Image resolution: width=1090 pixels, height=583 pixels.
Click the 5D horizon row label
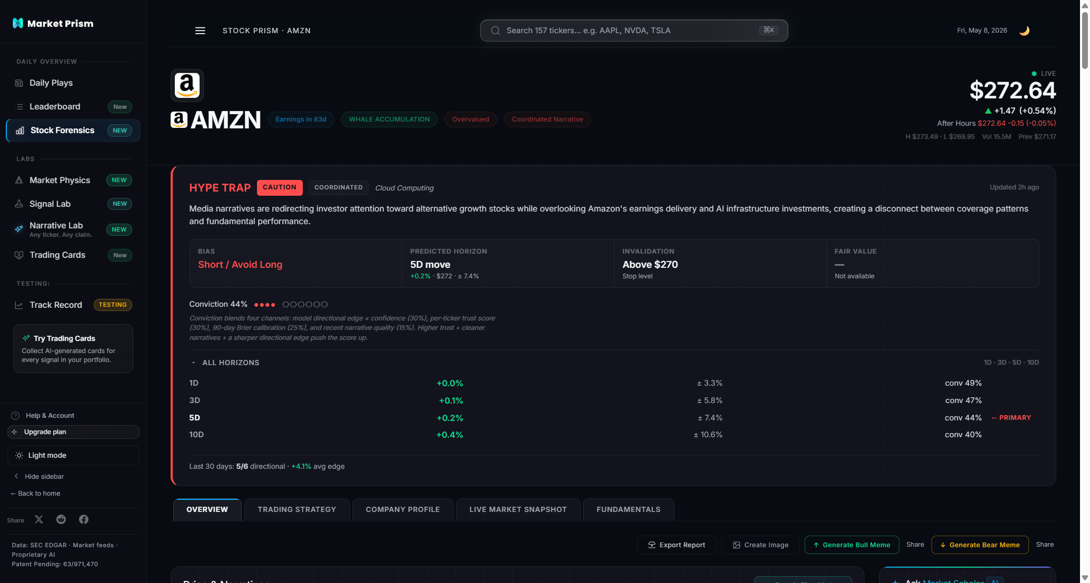[x=195, y=418]
